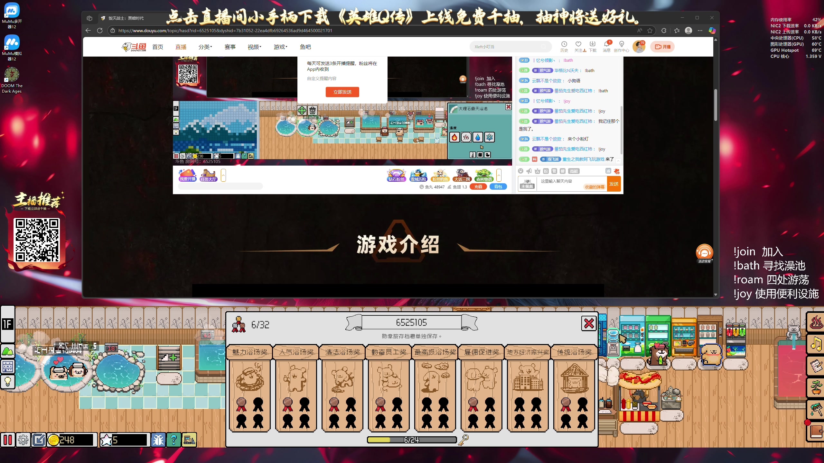
Task: Toggle the light bulb icon in game sidebar
Action: (x=7, y=382)
